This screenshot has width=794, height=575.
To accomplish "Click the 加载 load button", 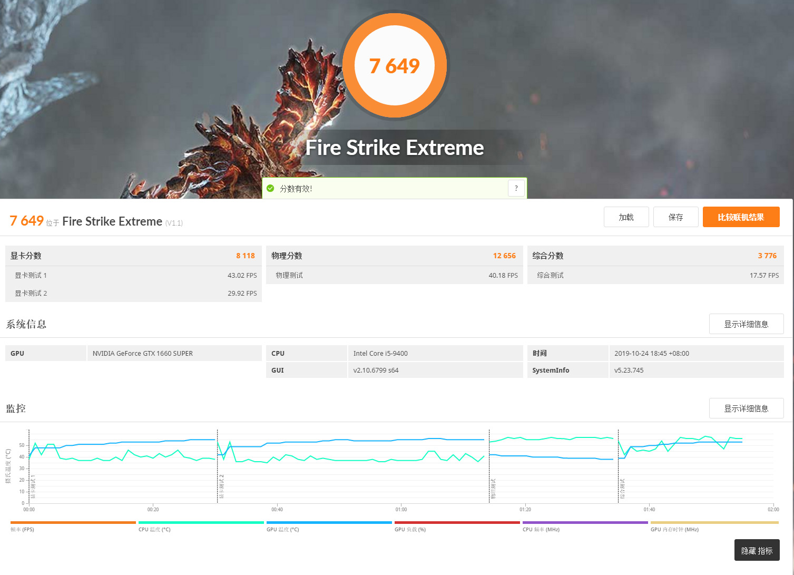I will coord(626,217).
